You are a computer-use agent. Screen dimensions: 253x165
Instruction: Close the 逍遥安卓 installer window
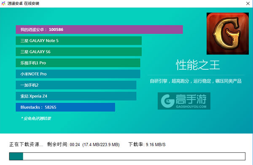248,3
